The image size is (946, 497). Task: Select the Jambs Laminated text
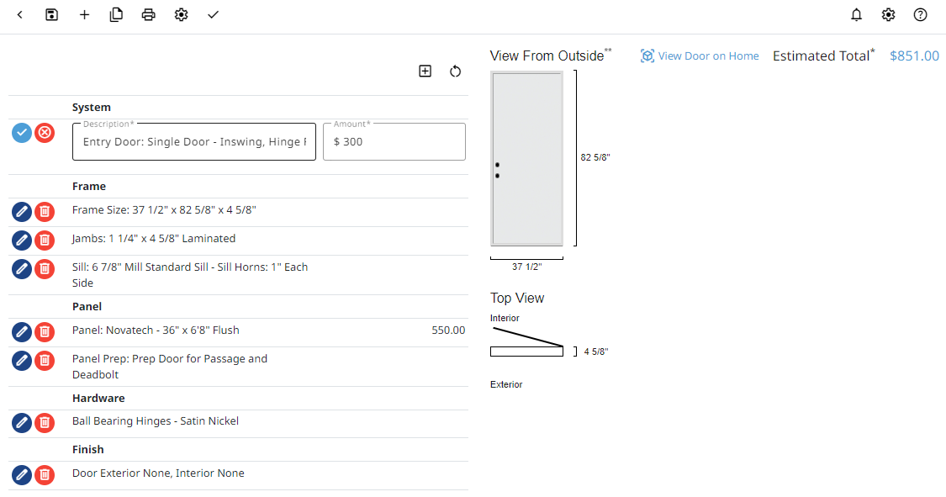(154, 238)
